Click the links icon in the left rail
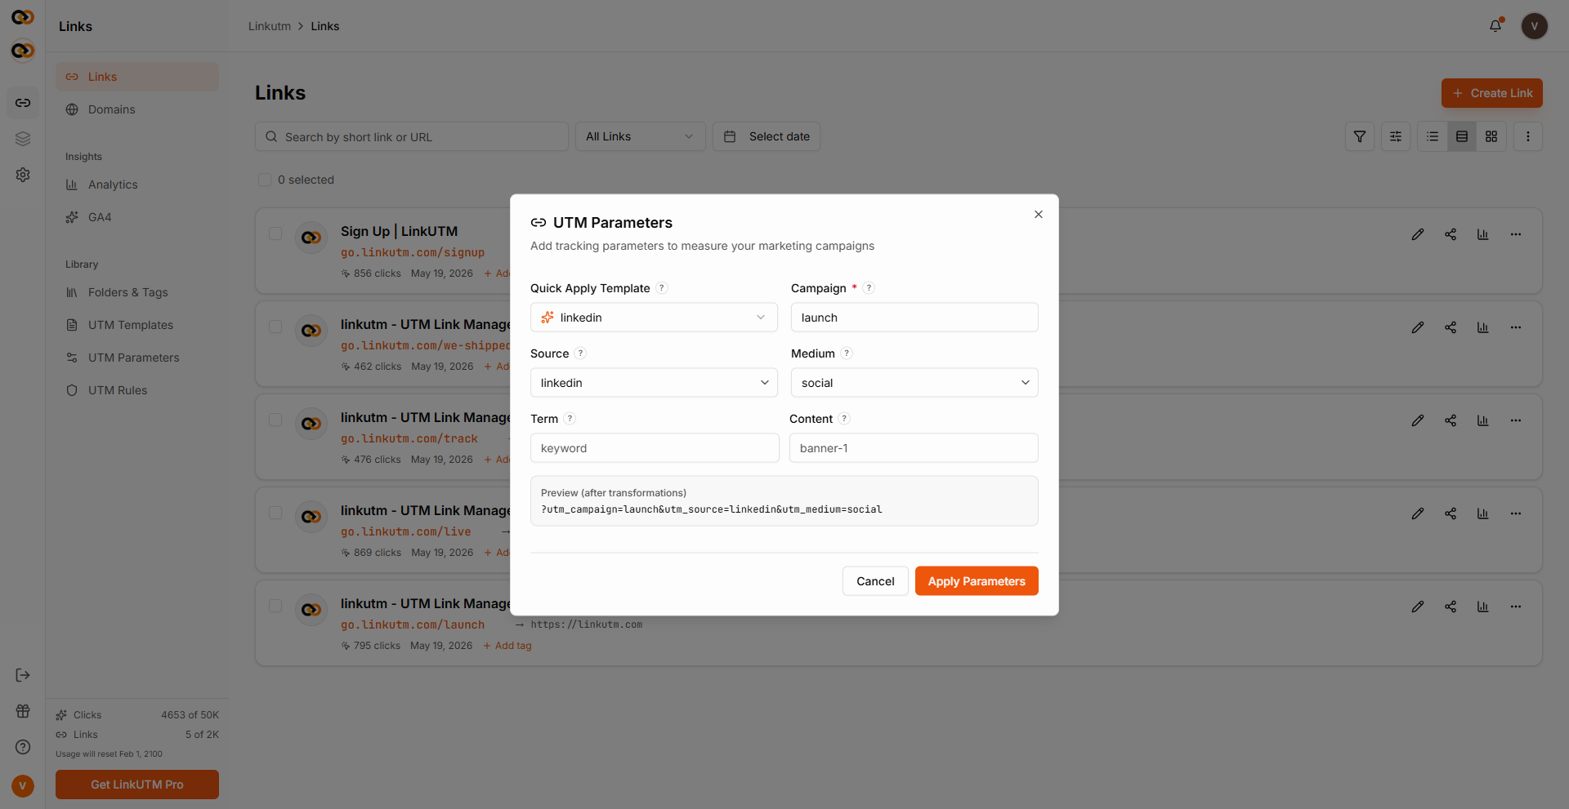1569x809 pixels. click(23, 103)
